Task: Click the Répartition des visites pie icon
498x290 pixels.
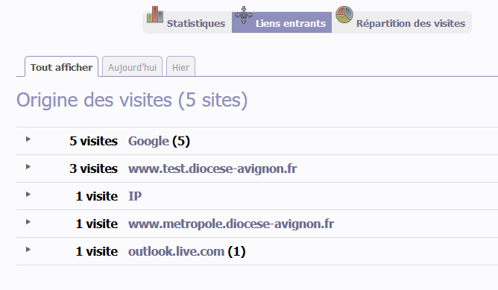Action: coord(344,15)
